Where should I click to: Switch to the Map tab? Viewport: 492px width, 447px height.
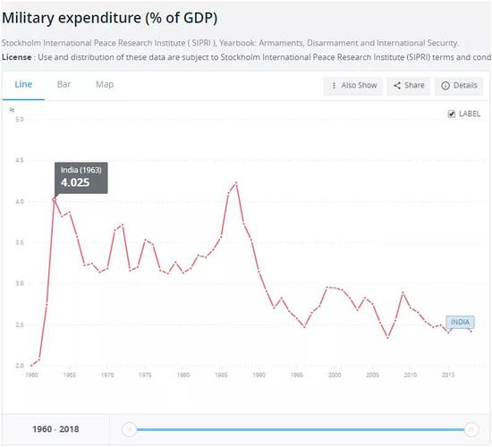click(105, 84)
